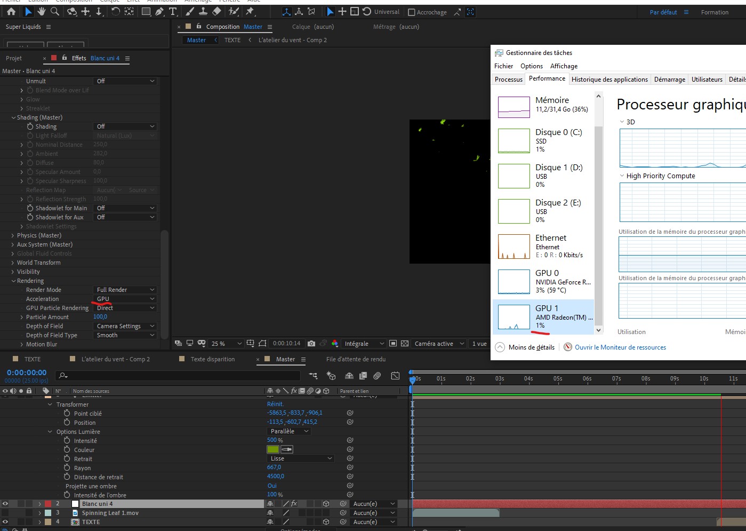Select the Hand tool
Viewport: 746px width, 531px height.
tap(42, 12)
